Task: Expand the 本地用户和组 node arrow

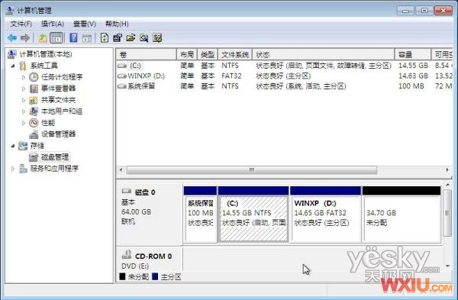Action: pos(24,111)
